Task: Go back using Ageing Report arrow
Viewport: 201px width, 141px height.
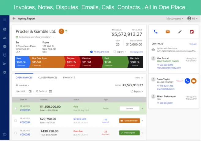Action: pyautogui.click(x=14, y=19)
